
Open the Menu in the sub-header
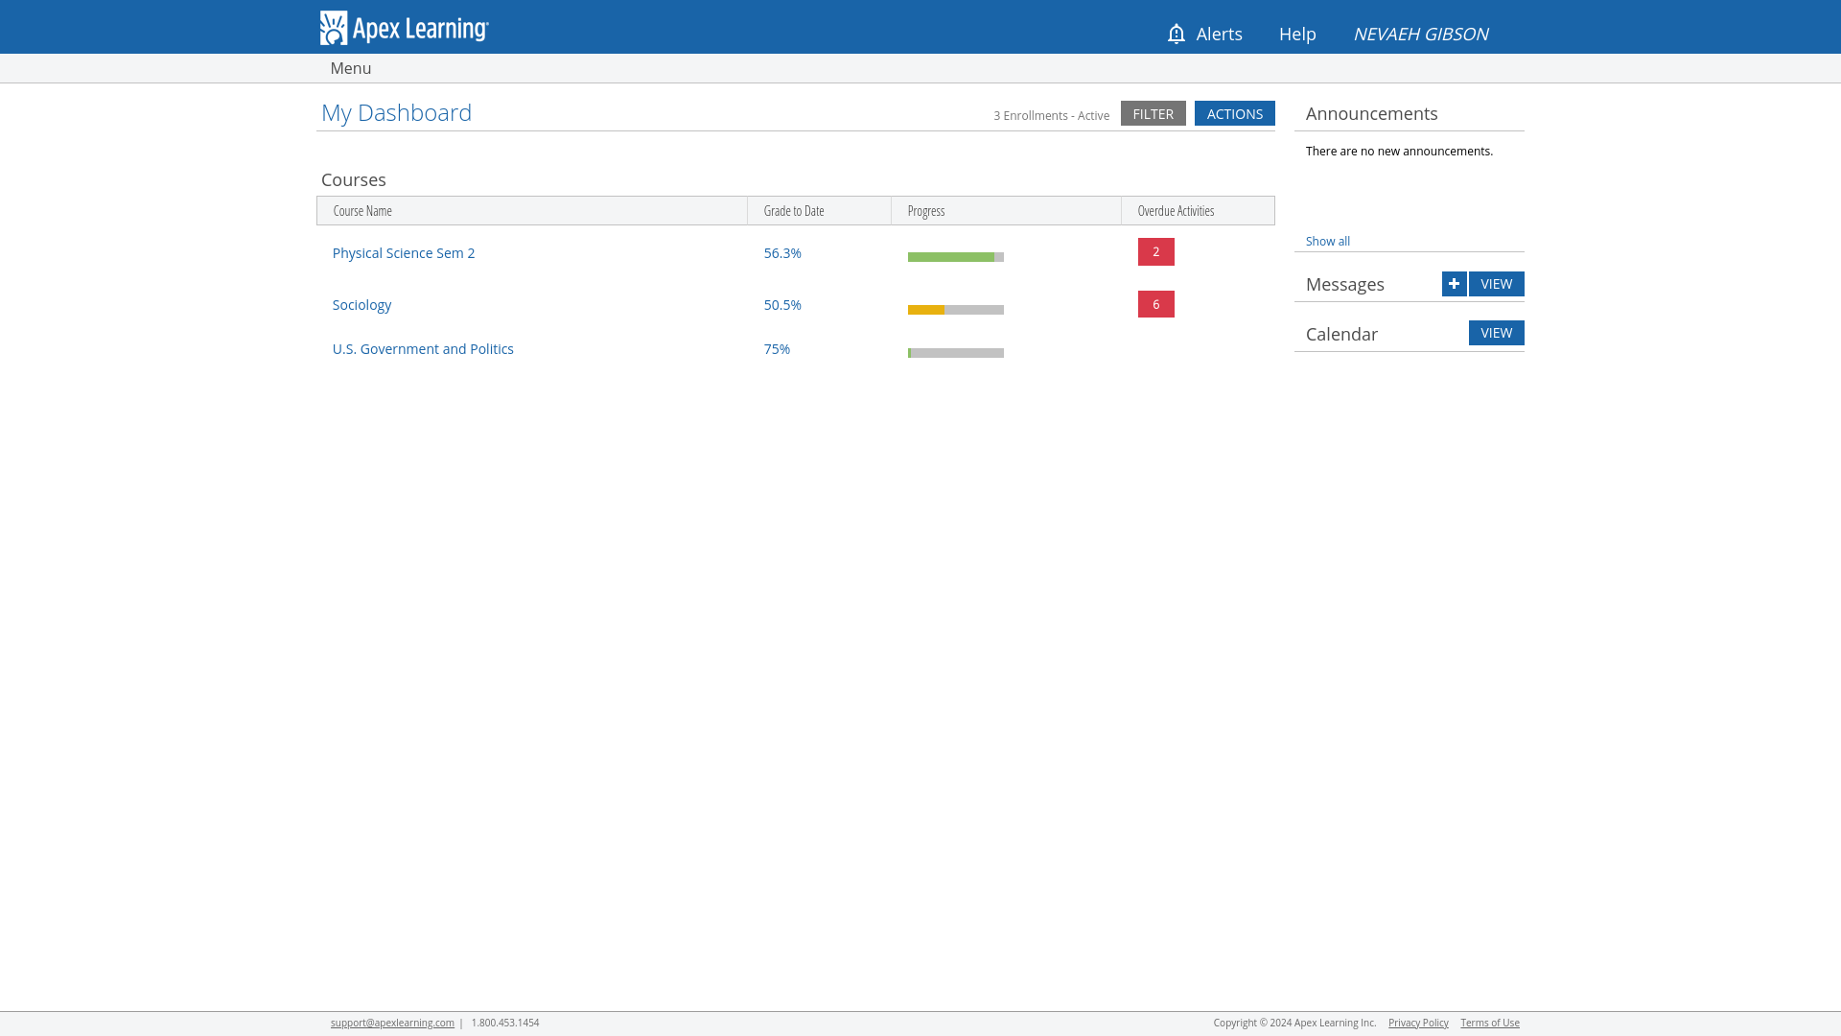pyautogui.click(x=350, y=68)
